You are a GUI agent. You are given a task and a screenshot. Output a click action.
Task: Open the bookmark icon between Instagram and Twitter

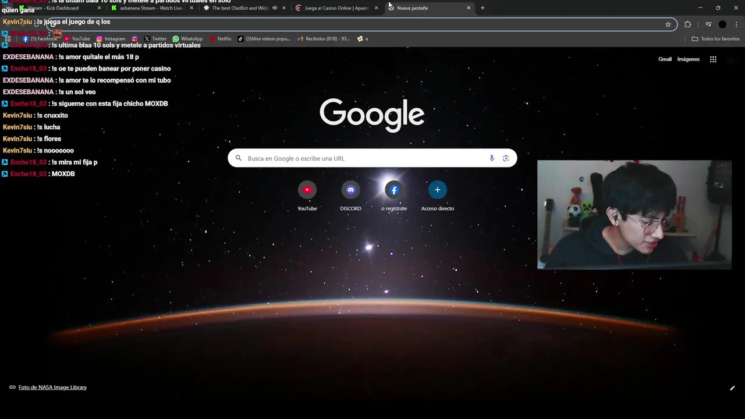(134, 39)
